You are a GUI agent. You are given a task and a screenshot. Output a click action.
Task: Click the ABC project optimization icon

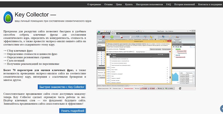(x=177, y=37)
